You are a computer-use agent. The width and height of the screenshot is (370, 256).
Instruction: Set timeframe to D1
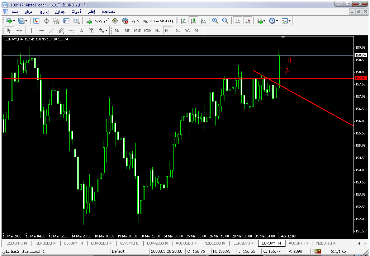click(x=177, y=31)
